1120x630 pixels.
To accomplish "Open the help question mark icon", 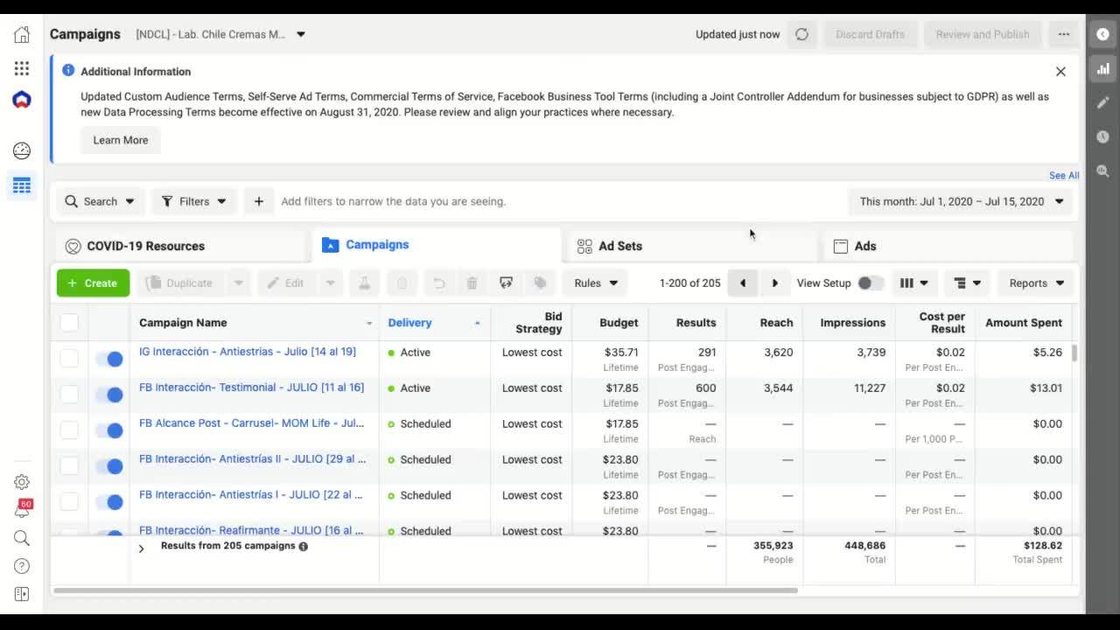I will tap(22, 566).
